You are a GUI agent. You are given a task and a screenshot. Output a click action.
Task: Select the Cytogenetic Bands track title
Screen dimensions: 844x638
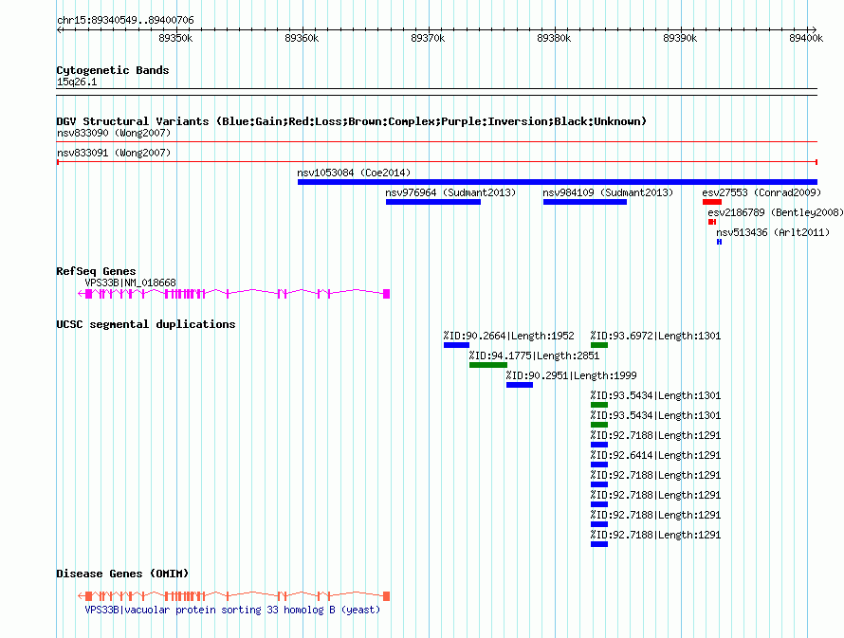click(x=113, y=70)
